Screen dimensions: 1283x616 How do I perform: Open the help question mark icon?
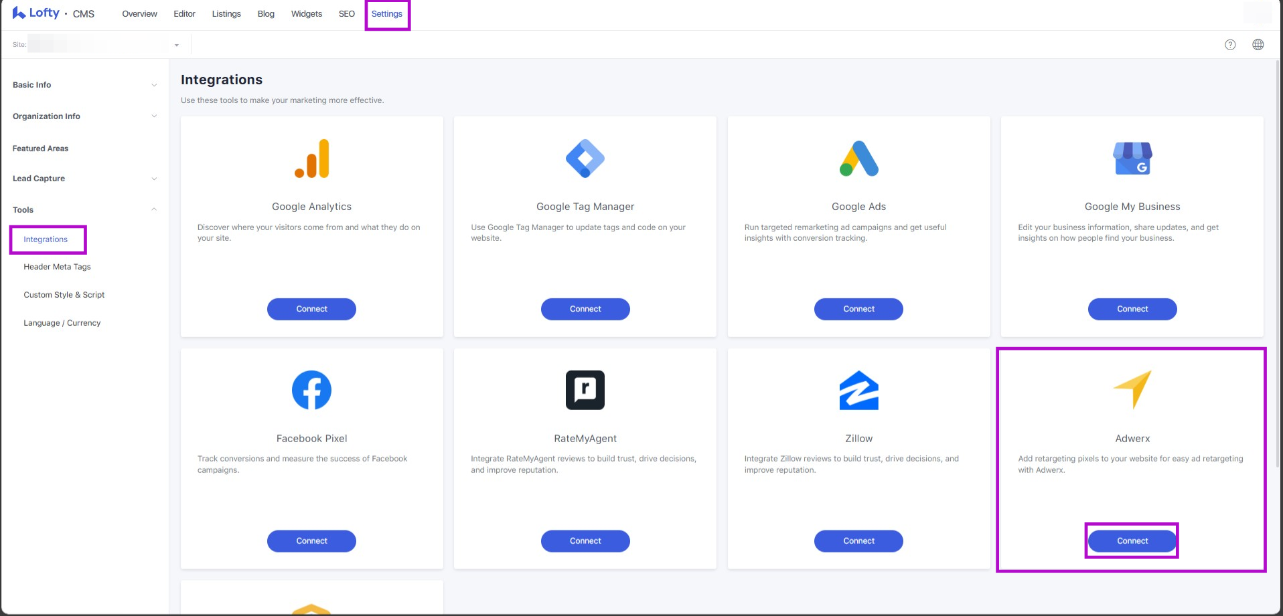(x=1230, y=45)
